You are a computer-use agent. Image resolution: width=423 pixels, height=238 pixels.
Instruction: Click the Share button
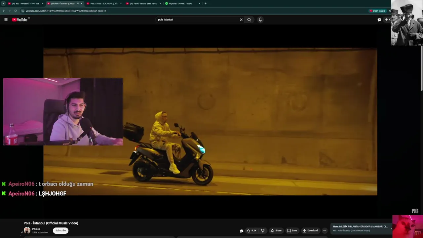[x=276, y=230]
